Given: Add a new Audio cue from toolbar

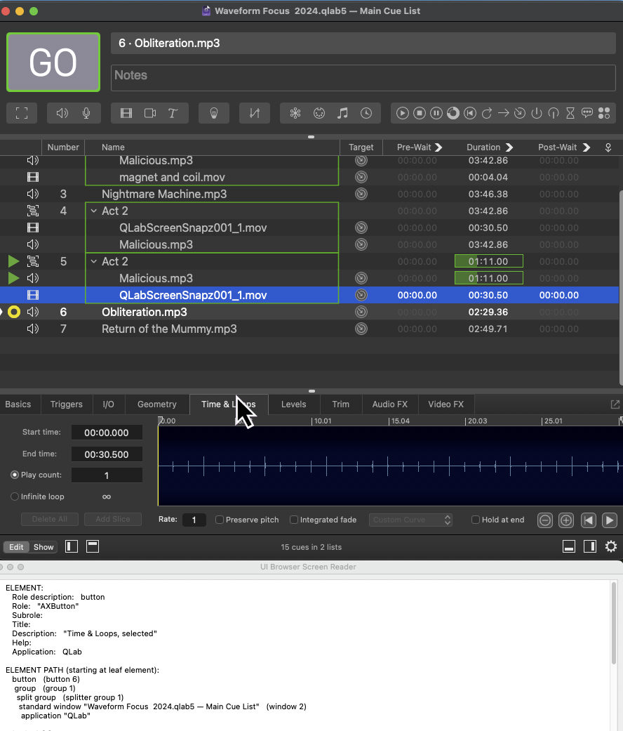Looking at the screenshot, I should coord(62,113).
